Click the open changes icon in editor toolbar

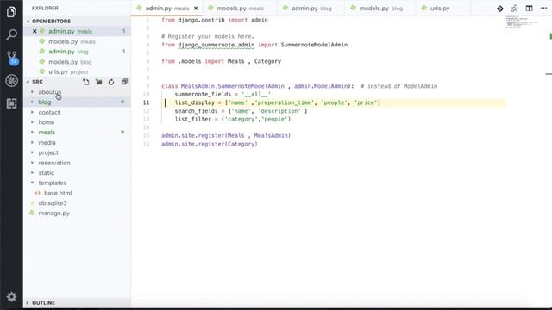(514, 9)
